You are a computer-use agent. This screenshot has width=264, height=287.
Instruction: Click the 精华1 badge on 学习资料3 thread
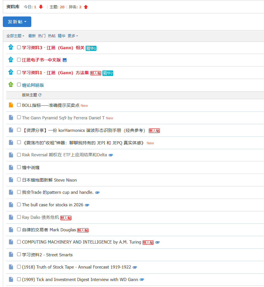tap(91, 48)
